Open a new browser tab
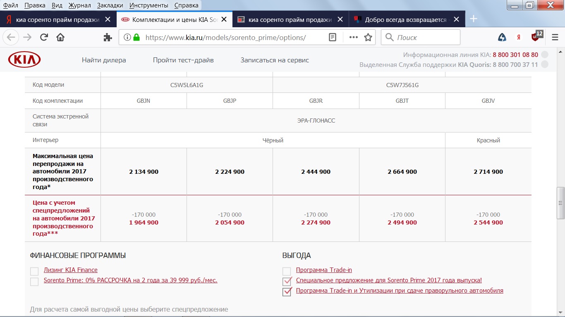 coord(474,19)
